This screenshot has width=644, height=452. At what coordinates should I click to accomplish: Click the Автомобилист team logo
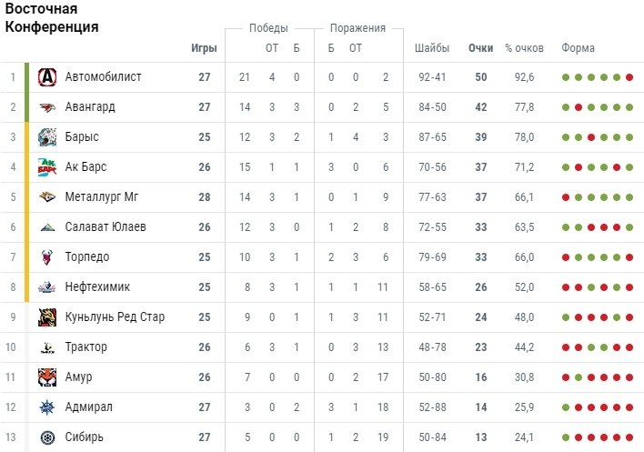point(46,77)
